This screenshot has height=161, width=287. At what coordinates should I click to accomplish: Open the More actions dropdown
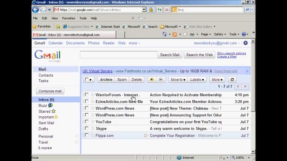click(x=217, y=80)
